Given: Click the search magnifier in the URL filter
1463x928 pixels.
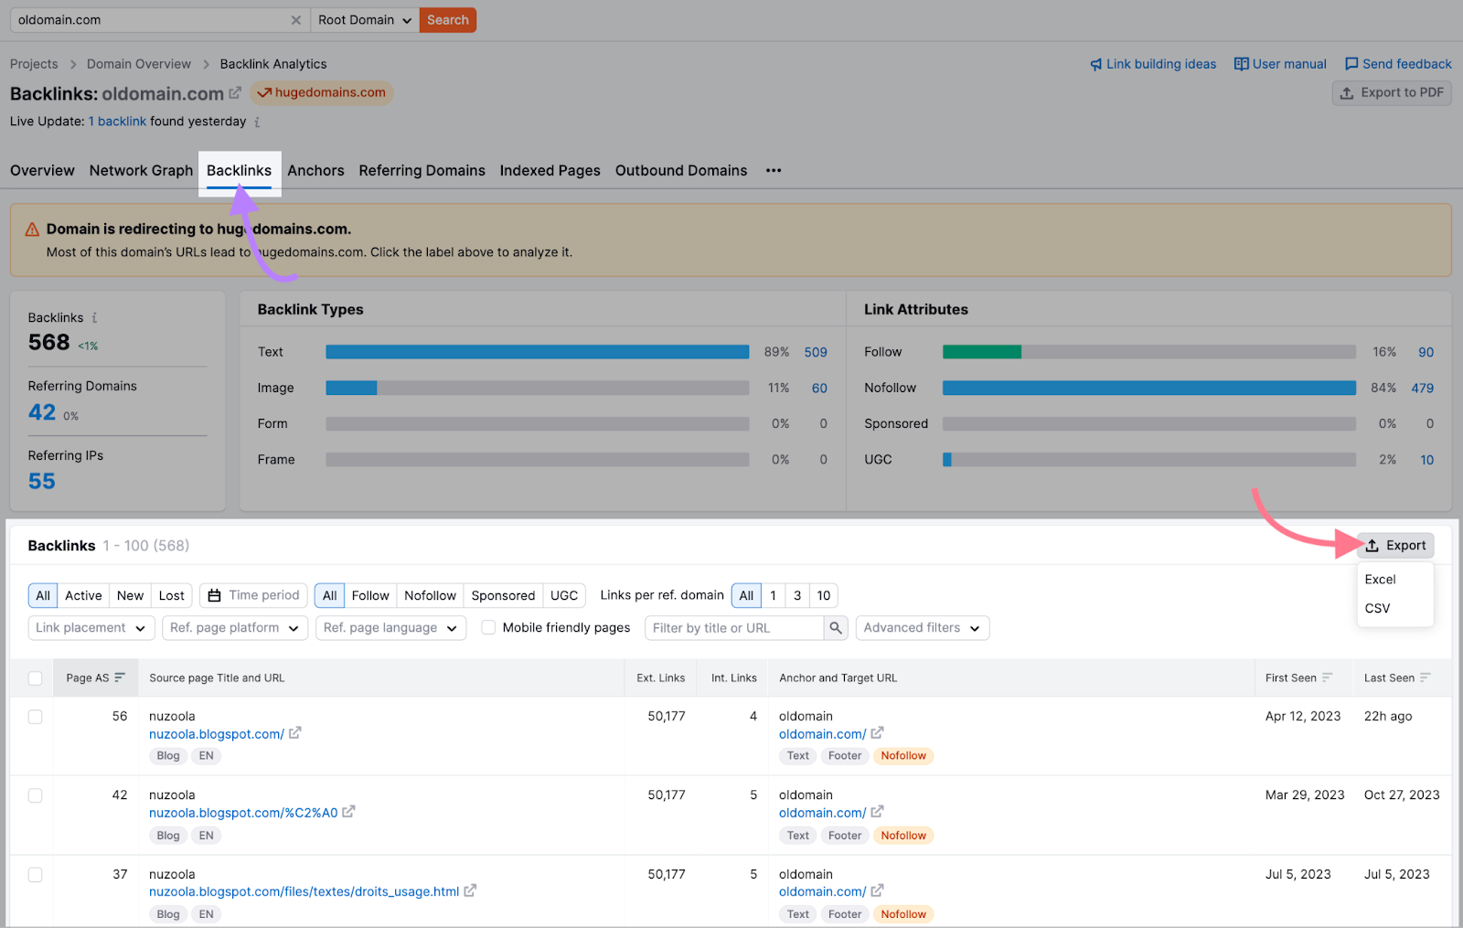Looking at the screenshot, I should coord(835,628).
